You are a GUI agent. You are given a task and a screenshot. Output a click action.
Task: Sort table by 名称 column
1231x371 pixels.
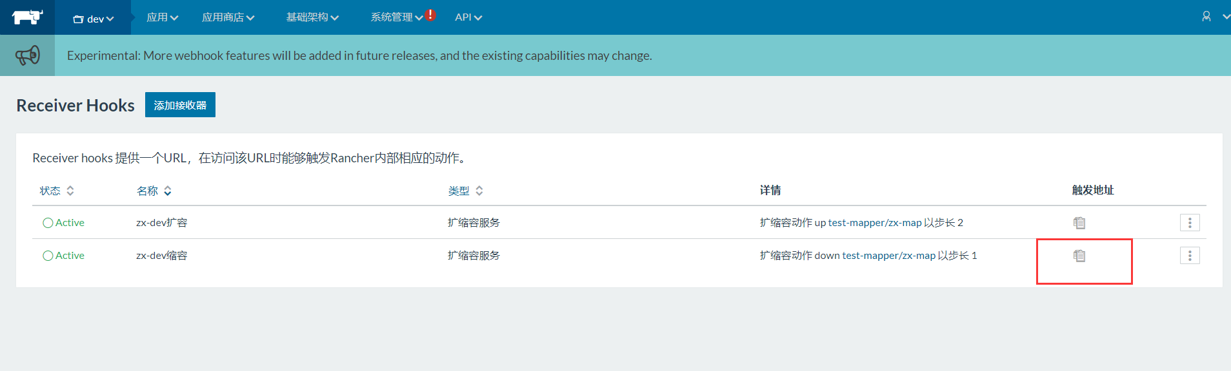click(154, 191)
